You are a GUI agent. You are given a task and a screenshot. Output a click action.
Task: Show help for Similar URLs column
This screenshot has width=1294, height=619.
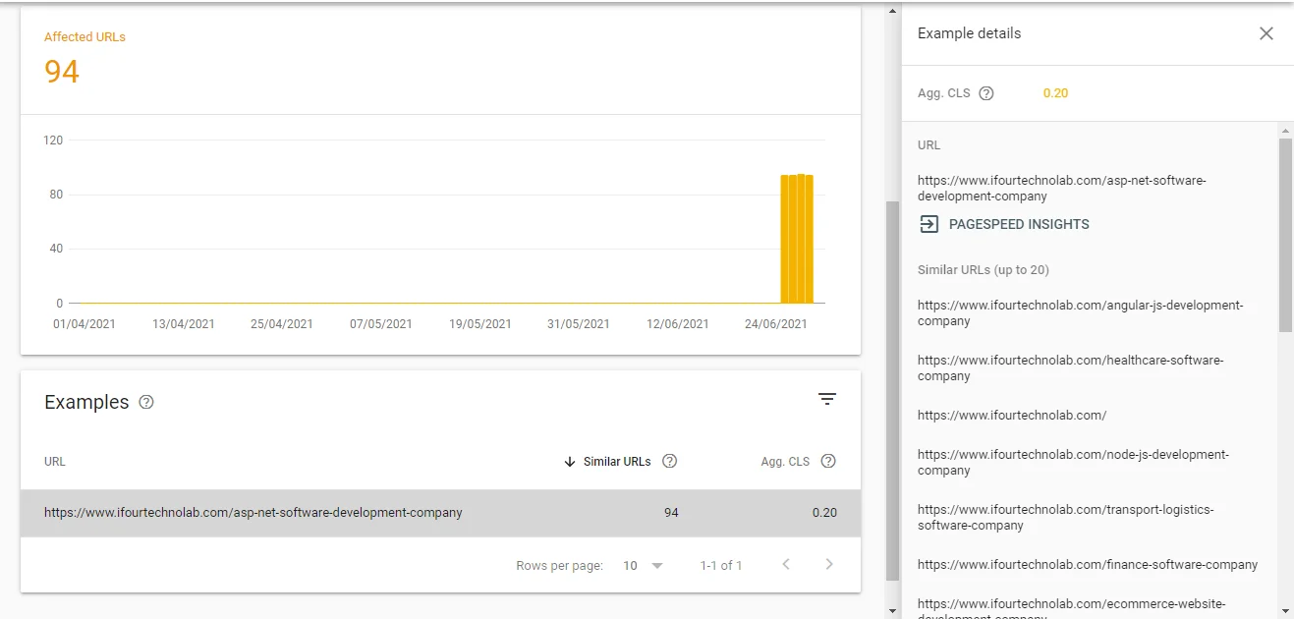pos(670,461)
